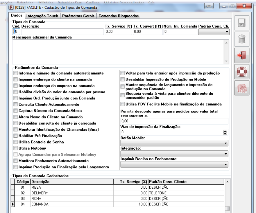The width and height of the screenshot is (256, 213).
Task: Enable 'Habilitar Pré-Finalização' checkbox
Action: pos(15,136)
